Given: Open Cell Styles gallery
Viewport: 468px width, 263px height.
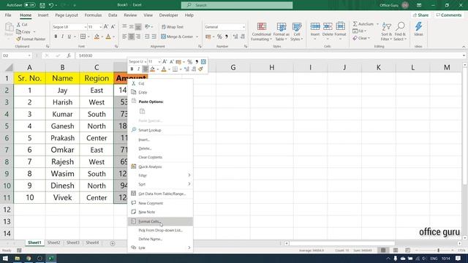Looking at the screenshot, I should [x=297, y=31].
